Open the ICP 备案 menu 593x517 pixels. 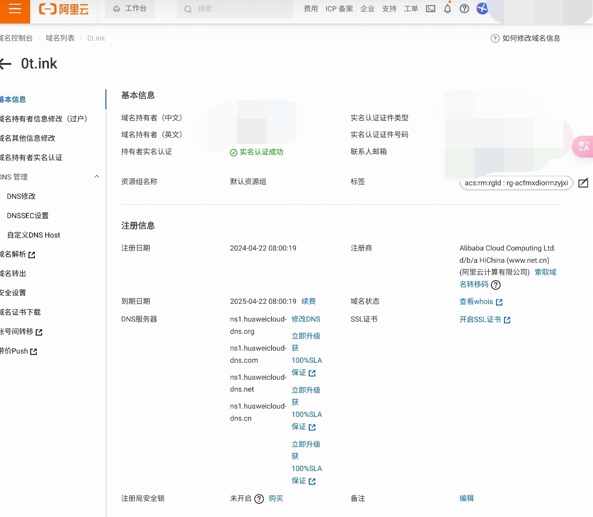(x=339, y=9)
